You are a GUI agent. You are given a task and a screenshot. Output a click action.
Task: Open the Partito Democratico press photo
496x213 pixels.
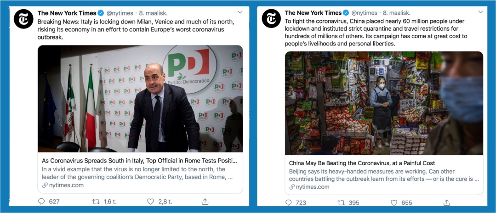tap(140, 99)
